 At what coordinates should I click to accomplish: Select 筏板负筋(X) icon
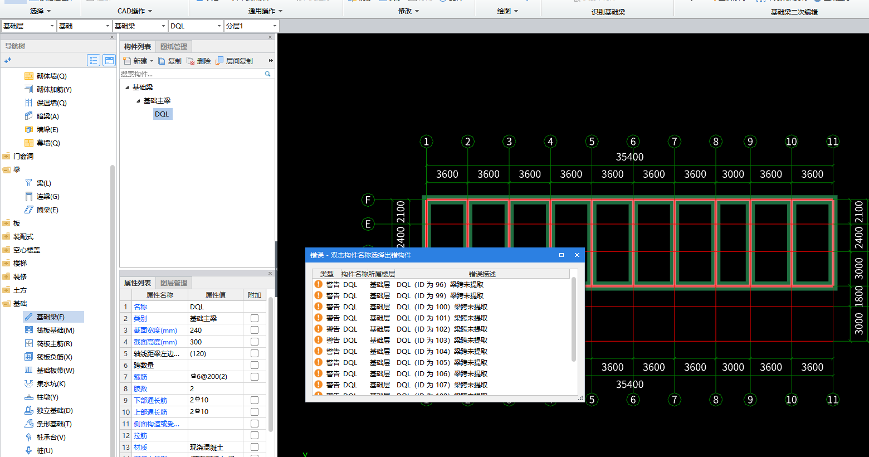(x=29, y=357)
